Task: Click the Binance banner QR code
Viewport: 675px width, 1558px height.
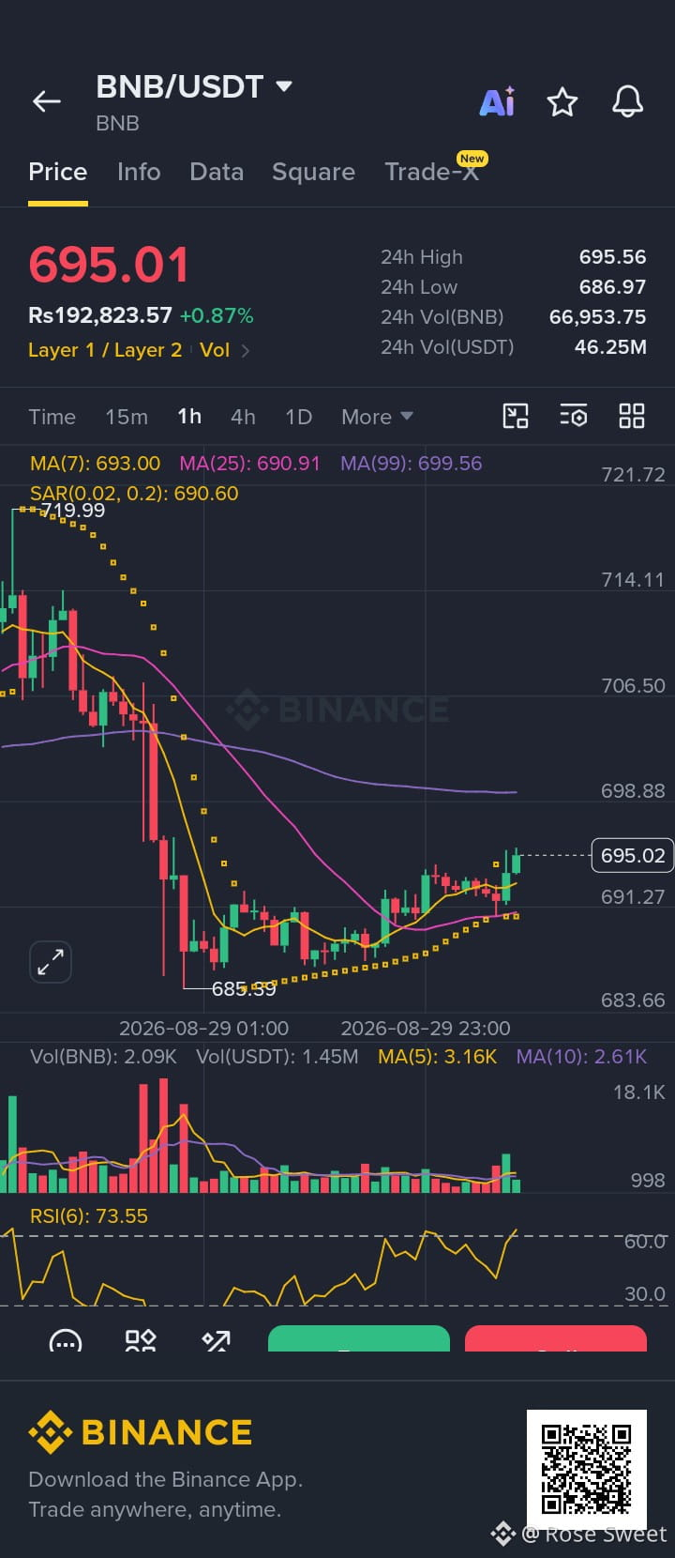Action: 587,1470
